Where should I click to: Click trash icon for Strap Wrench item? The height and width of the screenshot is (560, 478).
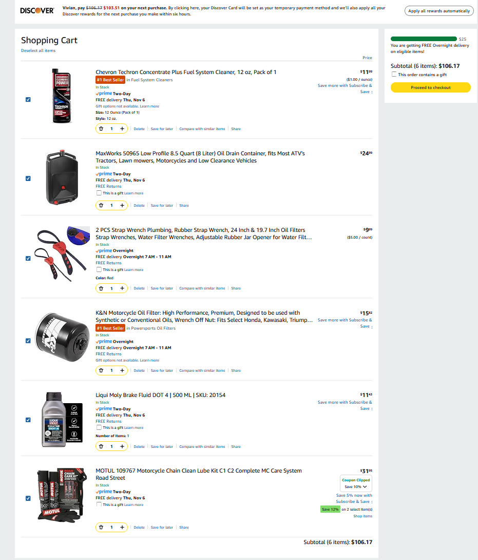[x=101, y=288]
